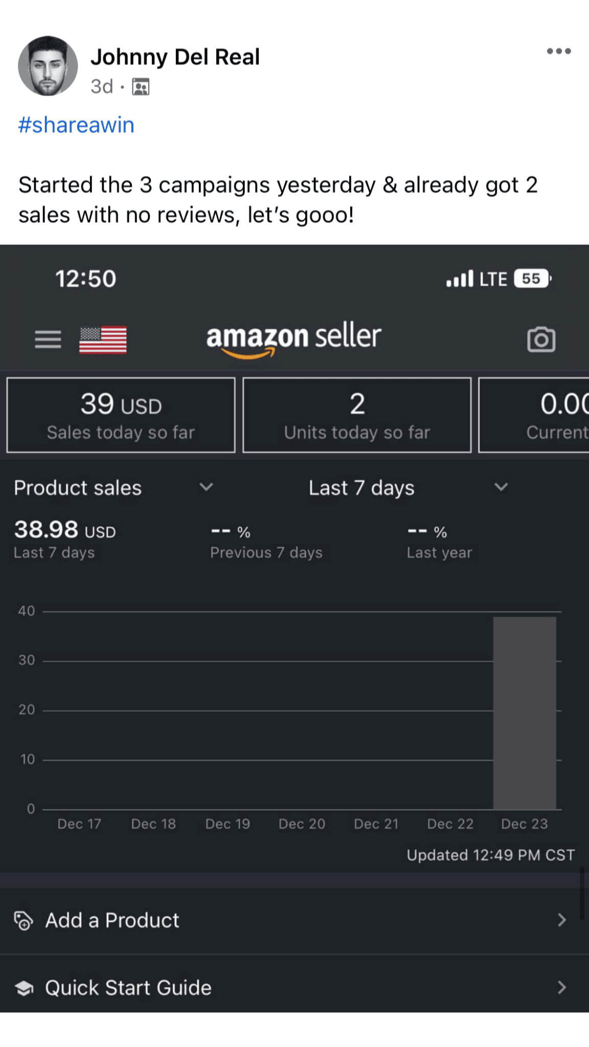Tap the US flag marketplace icon
This screenshot has width=589, height=1047.
(x=103, y=339)
